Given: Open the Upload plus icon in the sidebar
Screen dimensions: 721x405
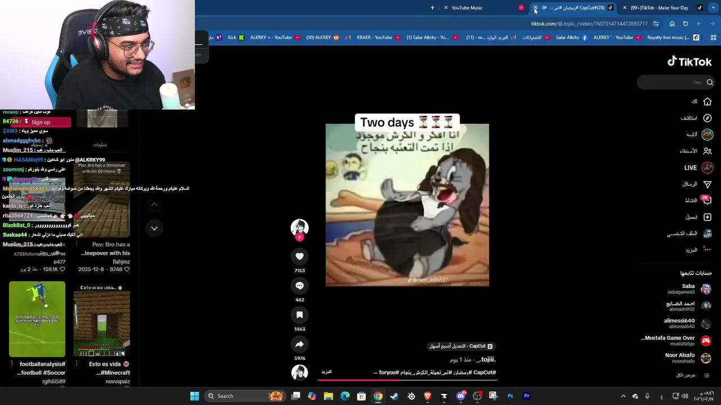Looking at the screenshot, I should (707, 217).
